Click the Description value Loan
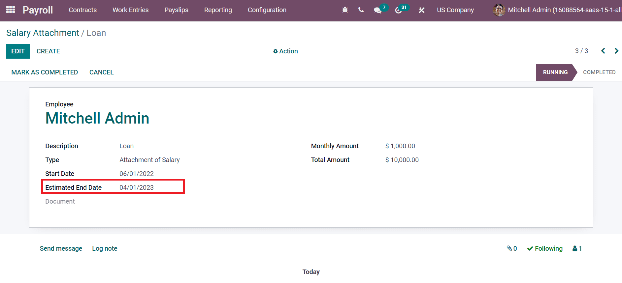The height and width of the screenshot is (283, 622). pos(126,146)
